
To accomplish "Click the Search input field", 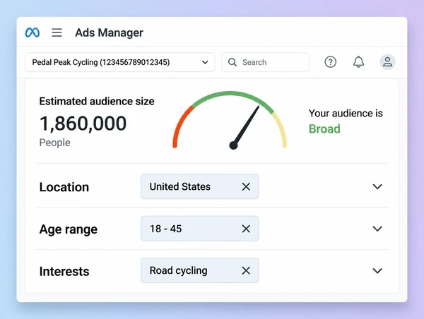I will point(265,62).
